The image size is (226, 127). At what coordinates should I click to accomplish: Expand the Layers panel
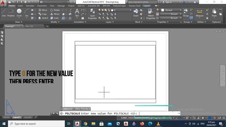click(109, 22)
